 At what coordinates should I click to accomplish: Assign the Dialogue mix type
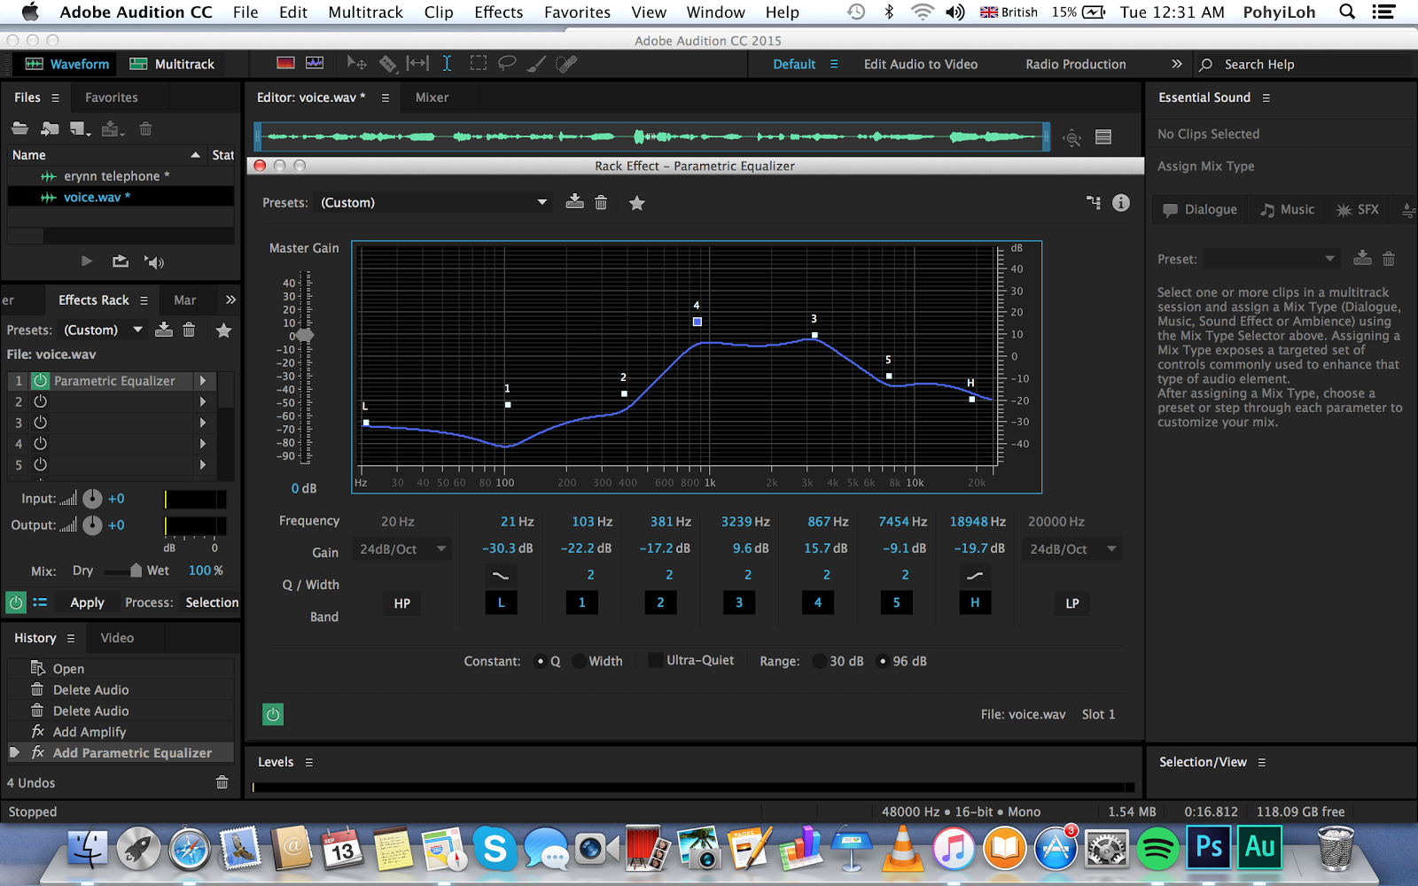click(x=1200, y=209)
